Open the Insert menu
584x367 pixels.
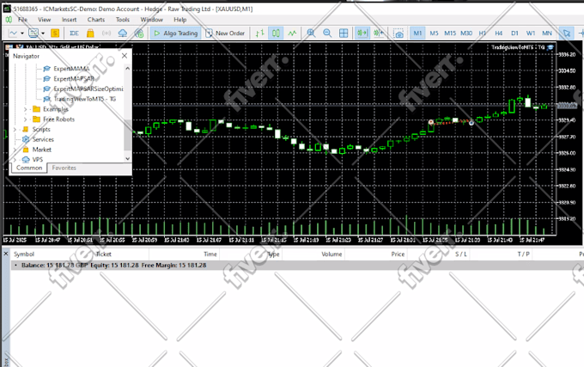(x=70, y=20)
